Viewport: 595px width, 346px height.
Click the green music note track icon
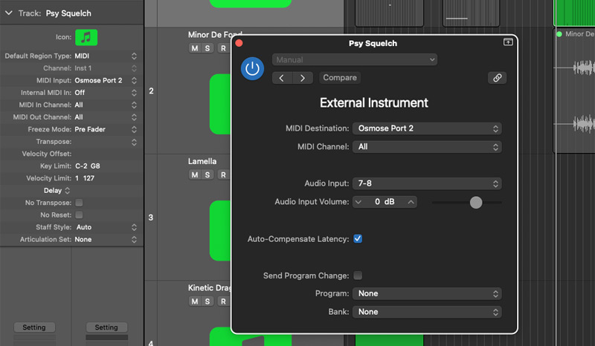(x=86, y=37)
